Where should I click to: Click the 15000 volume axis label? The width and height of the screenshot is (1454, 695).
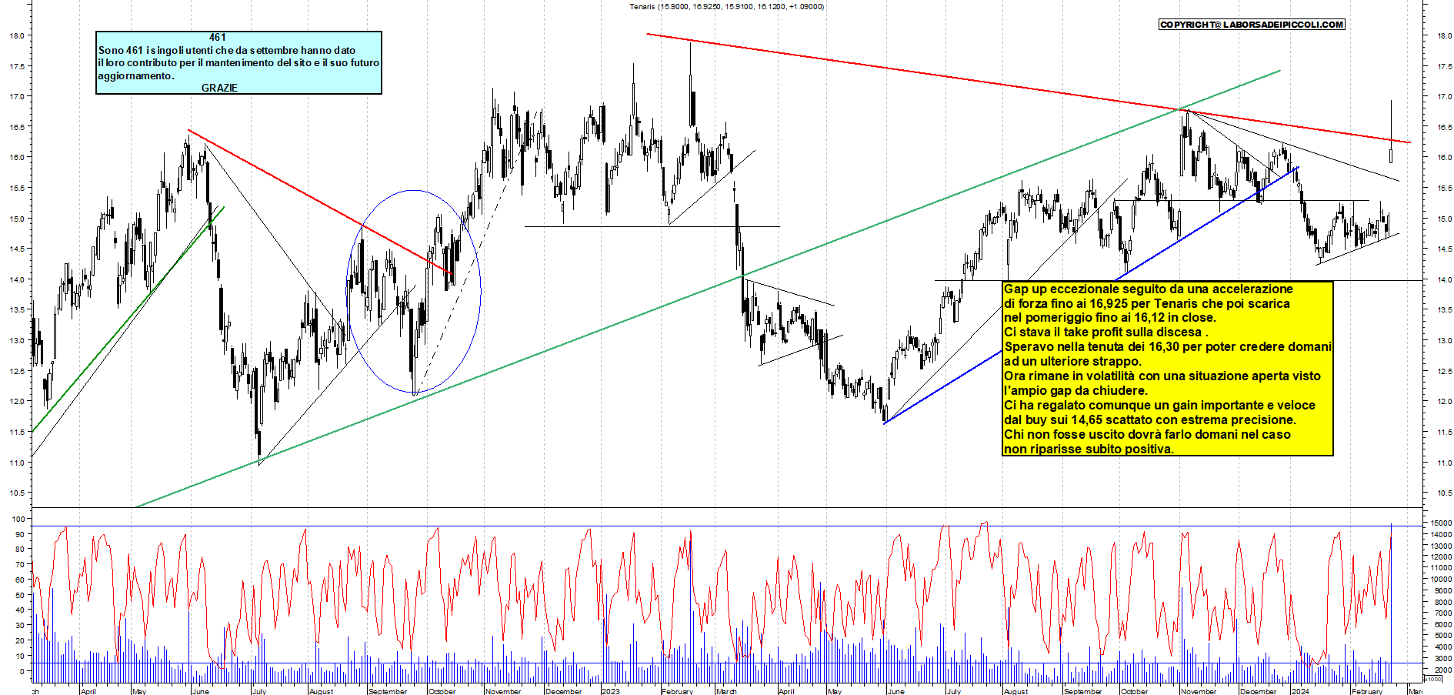1441,523
